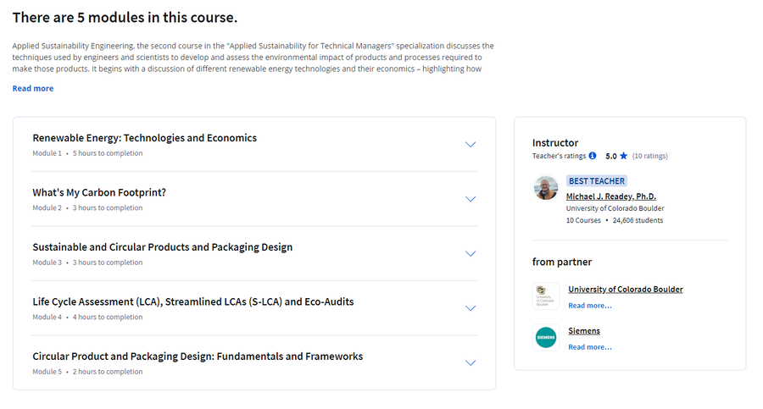
Task: Open Michael J. Readey's profile photo
Action: click(546, 188)
